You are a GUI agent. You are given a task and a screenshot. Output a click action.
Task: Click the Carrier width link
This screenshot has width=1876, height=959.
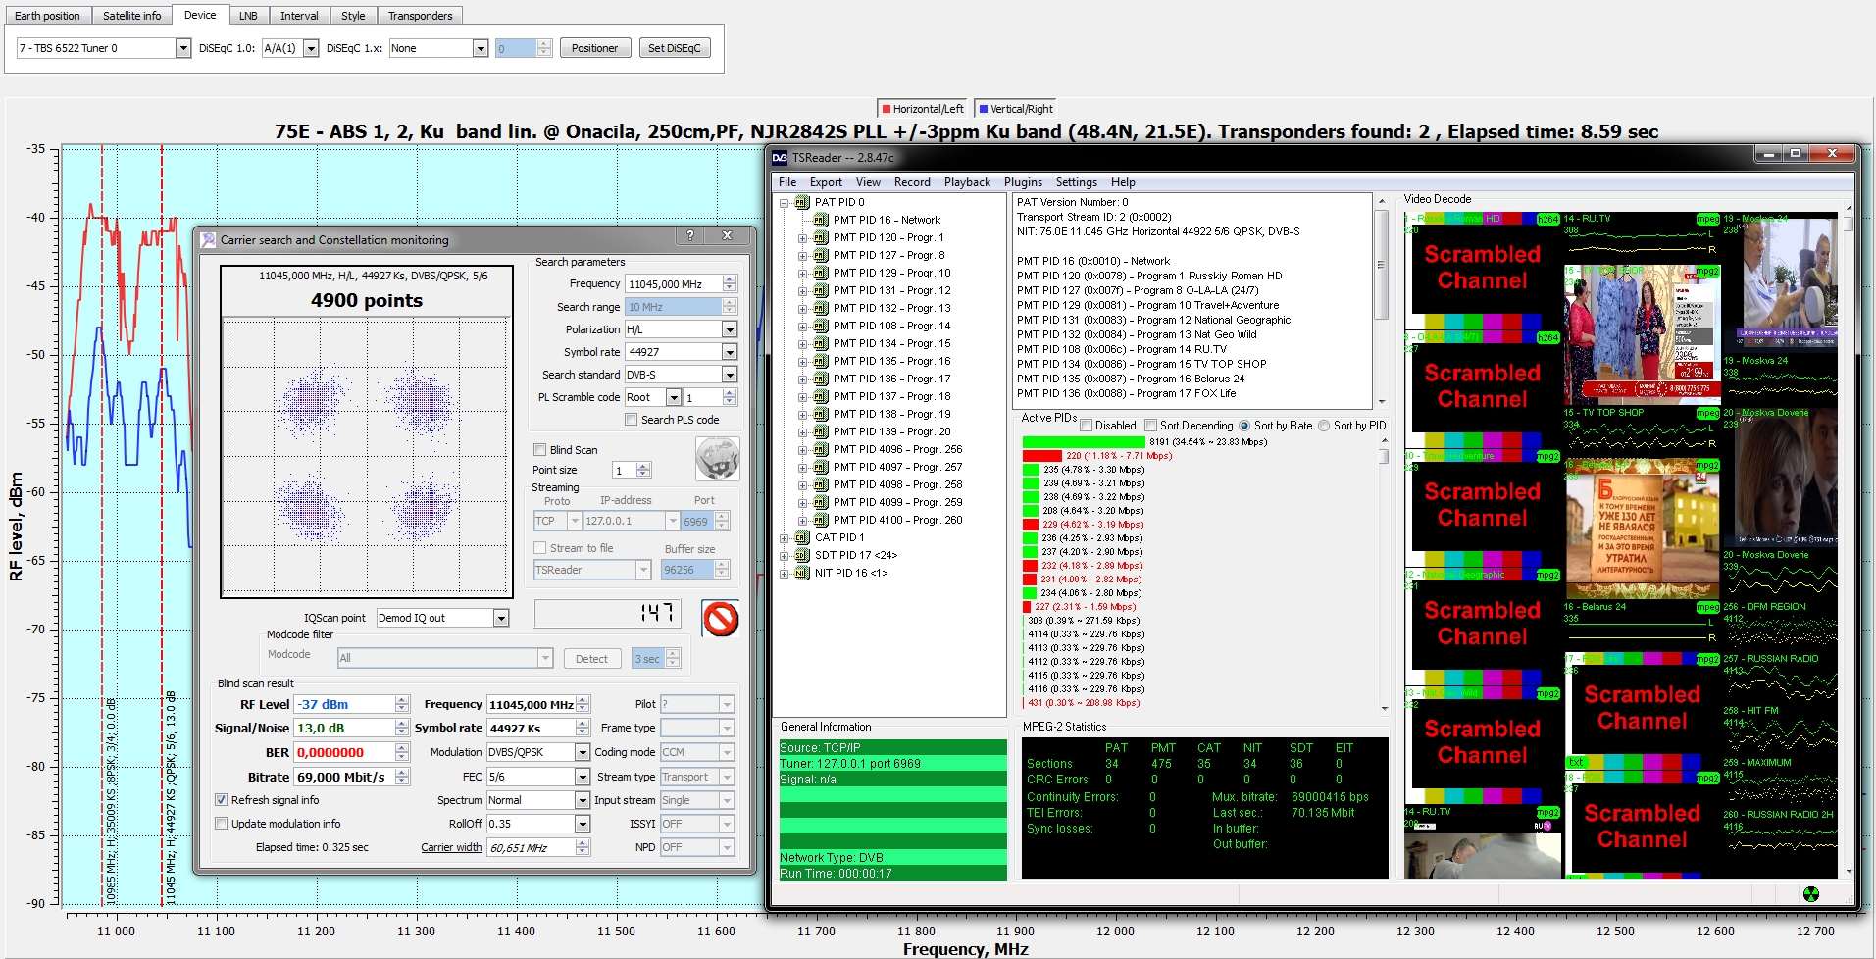(451, 847)
